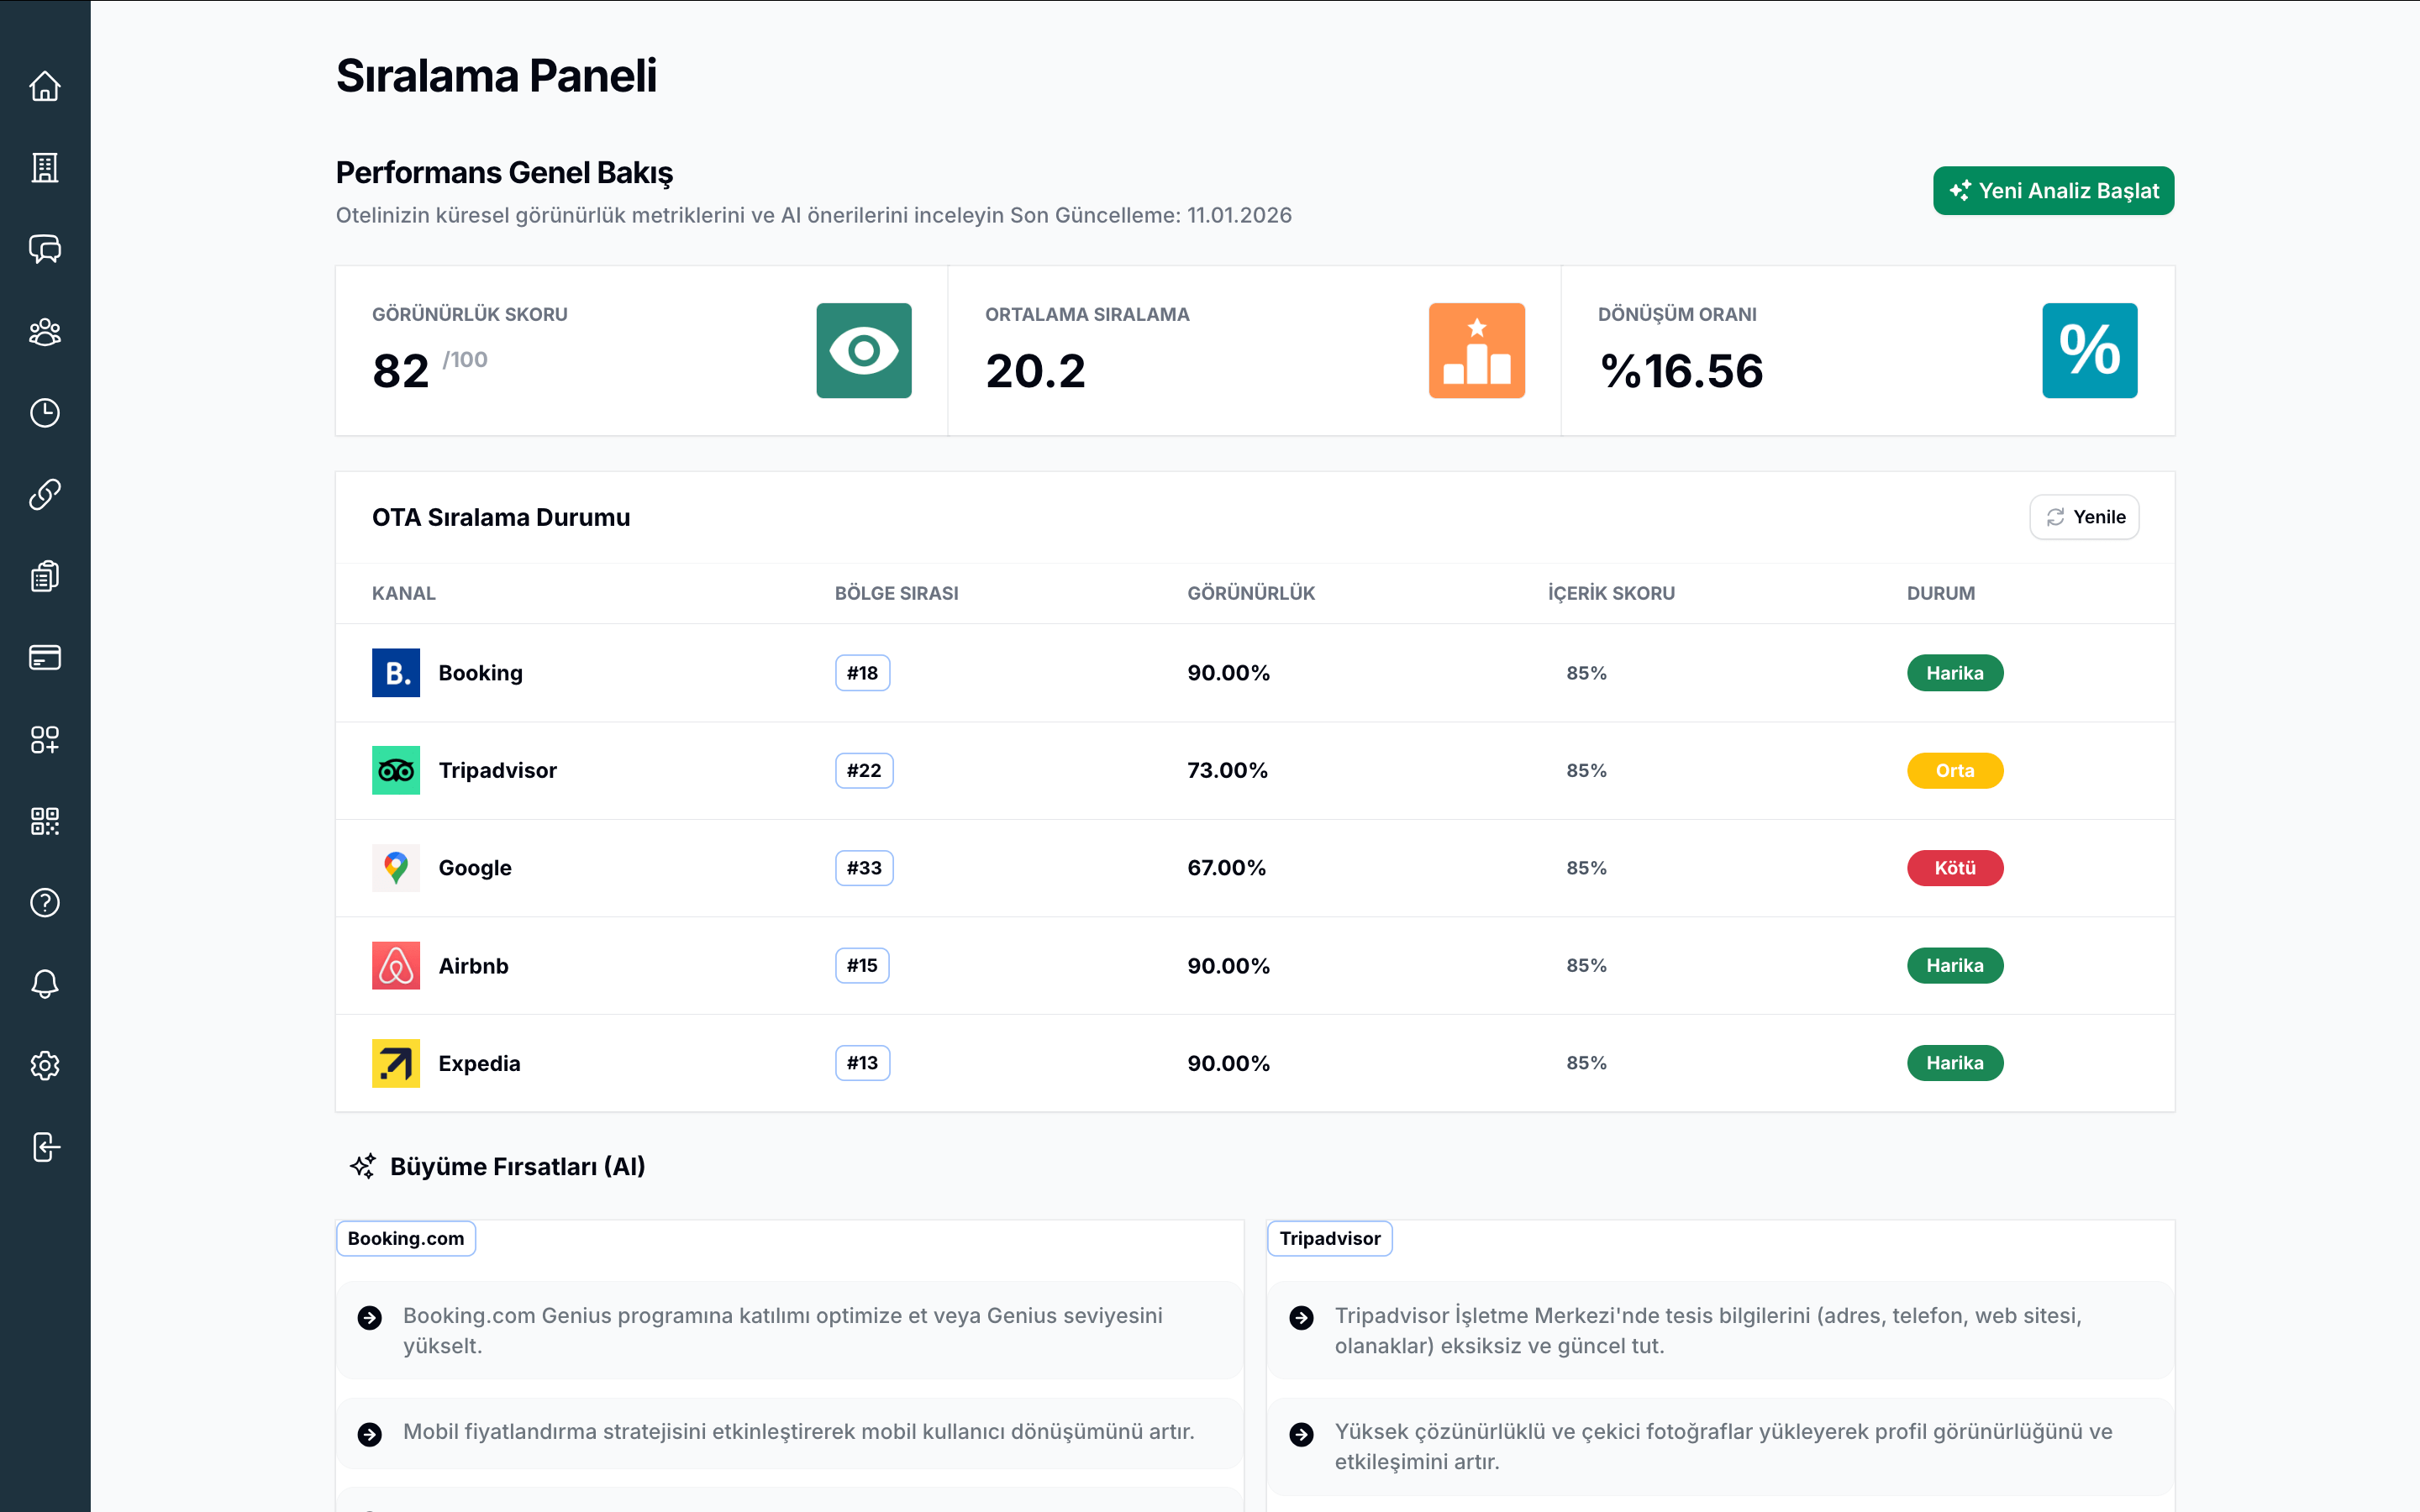Click the visibility score eye icon
Screen dimensions: 2420x1512
pos(863,351)
